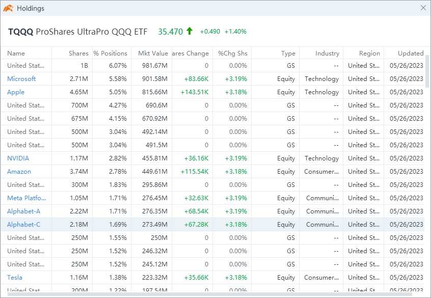Open the Microsoft holding link

click(x=21, y=79)
